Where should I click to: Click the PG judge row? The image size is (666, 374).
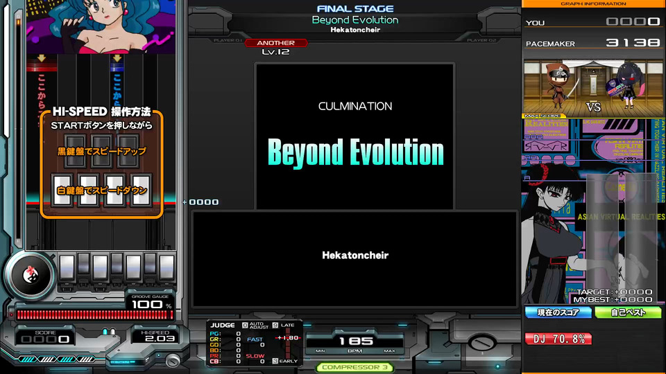[225, 334]
